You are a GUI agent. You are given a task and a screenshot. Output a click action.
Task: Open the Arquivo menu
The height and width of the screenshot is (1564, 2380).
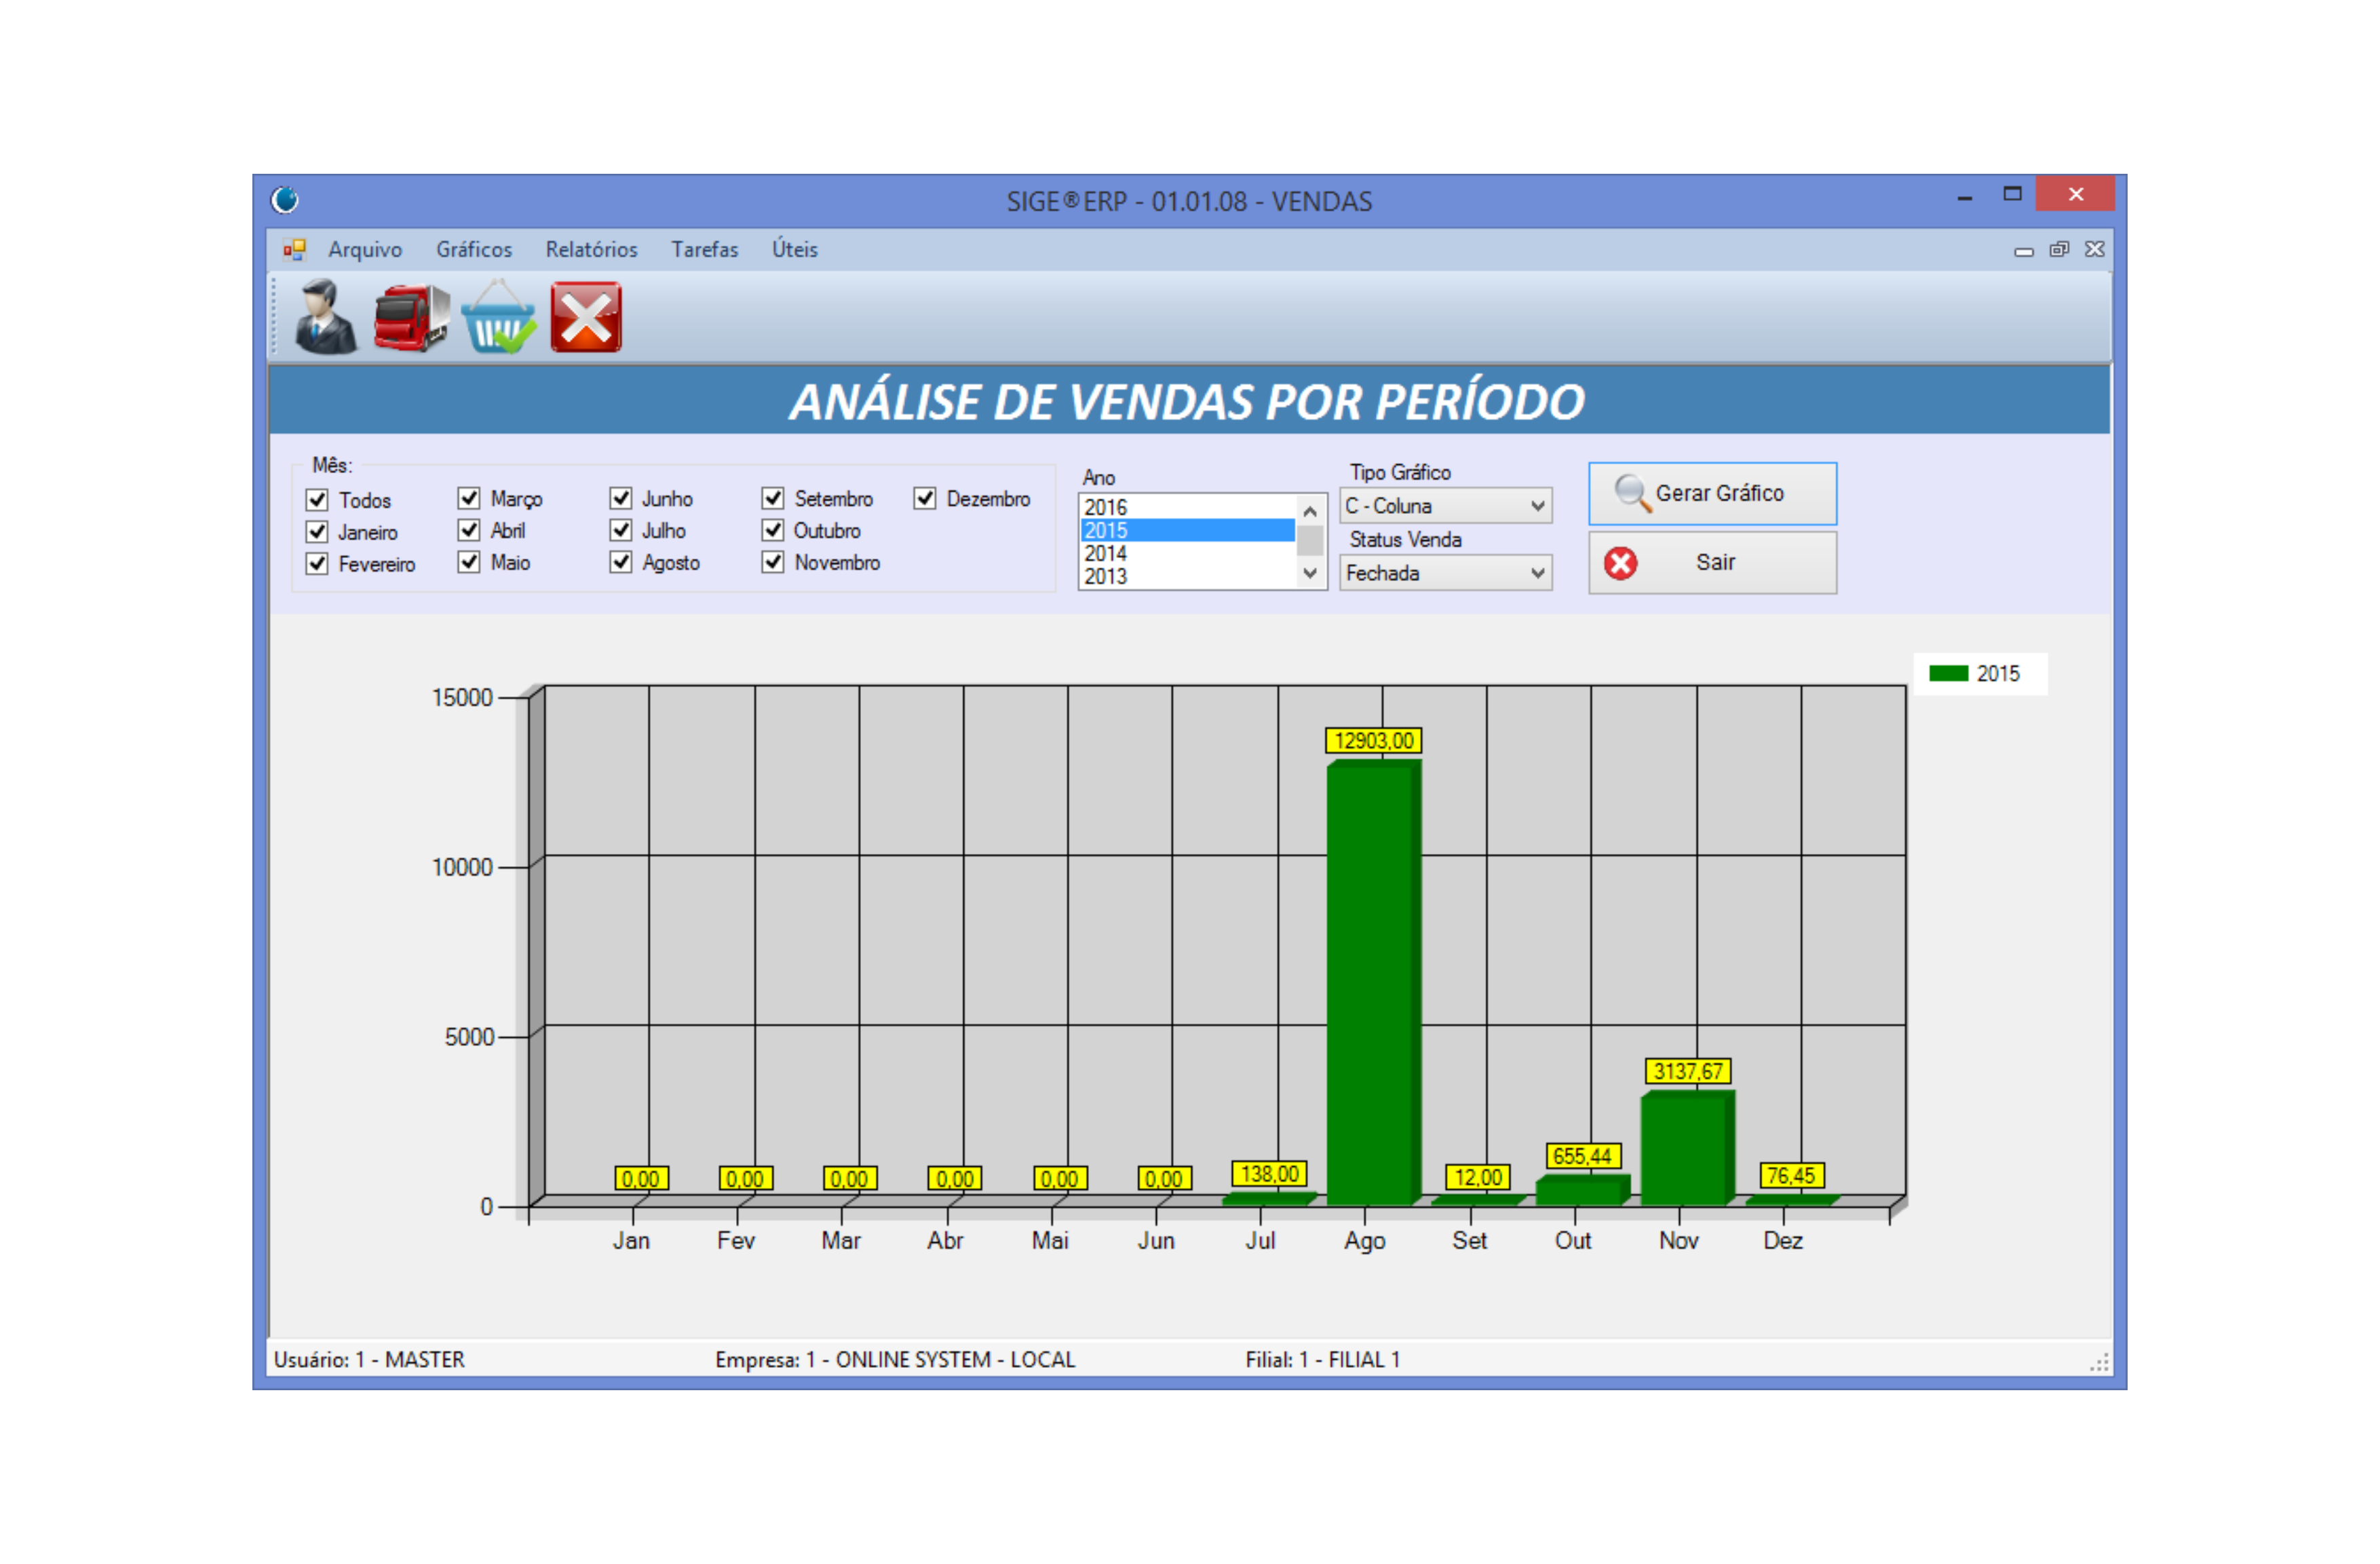[365, 249]
